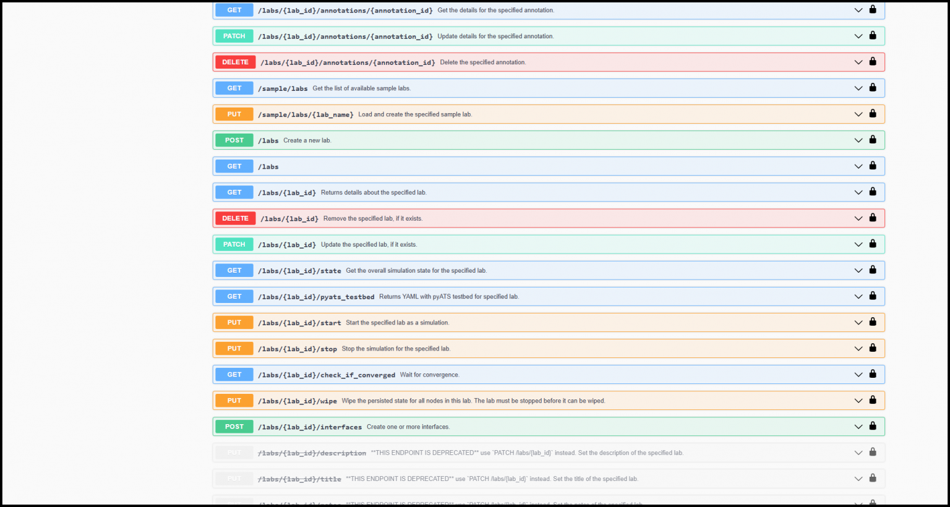Click lock icon on GET /labs/{lab_id}/pyats_testbed
950x507 pixels.
pyautogui.click(x=873, y=296)
